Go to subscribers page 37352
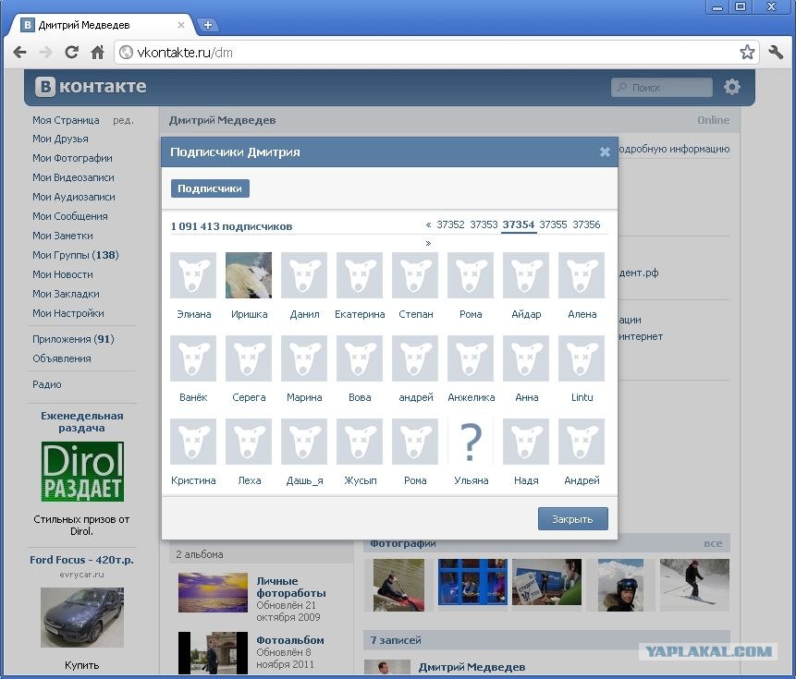The height and width of the screenshot is (679, 796). [450, 224]
